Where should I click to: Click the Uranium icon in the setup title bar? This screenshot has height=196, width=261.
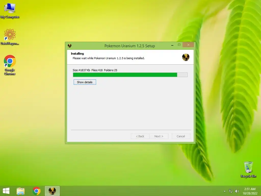tap(70, 45)
